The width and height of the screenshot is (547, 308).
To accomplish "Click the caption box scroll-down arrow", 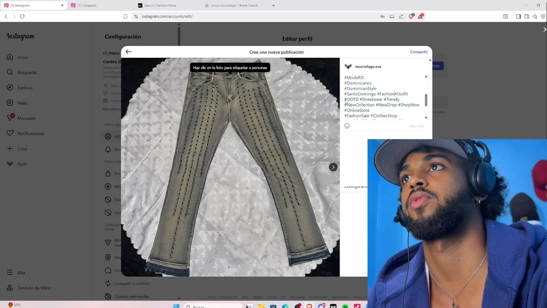I will (426, 117).
